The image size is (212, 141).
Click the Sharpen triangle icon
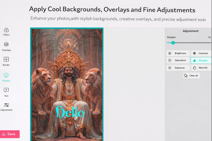[194, 60]
